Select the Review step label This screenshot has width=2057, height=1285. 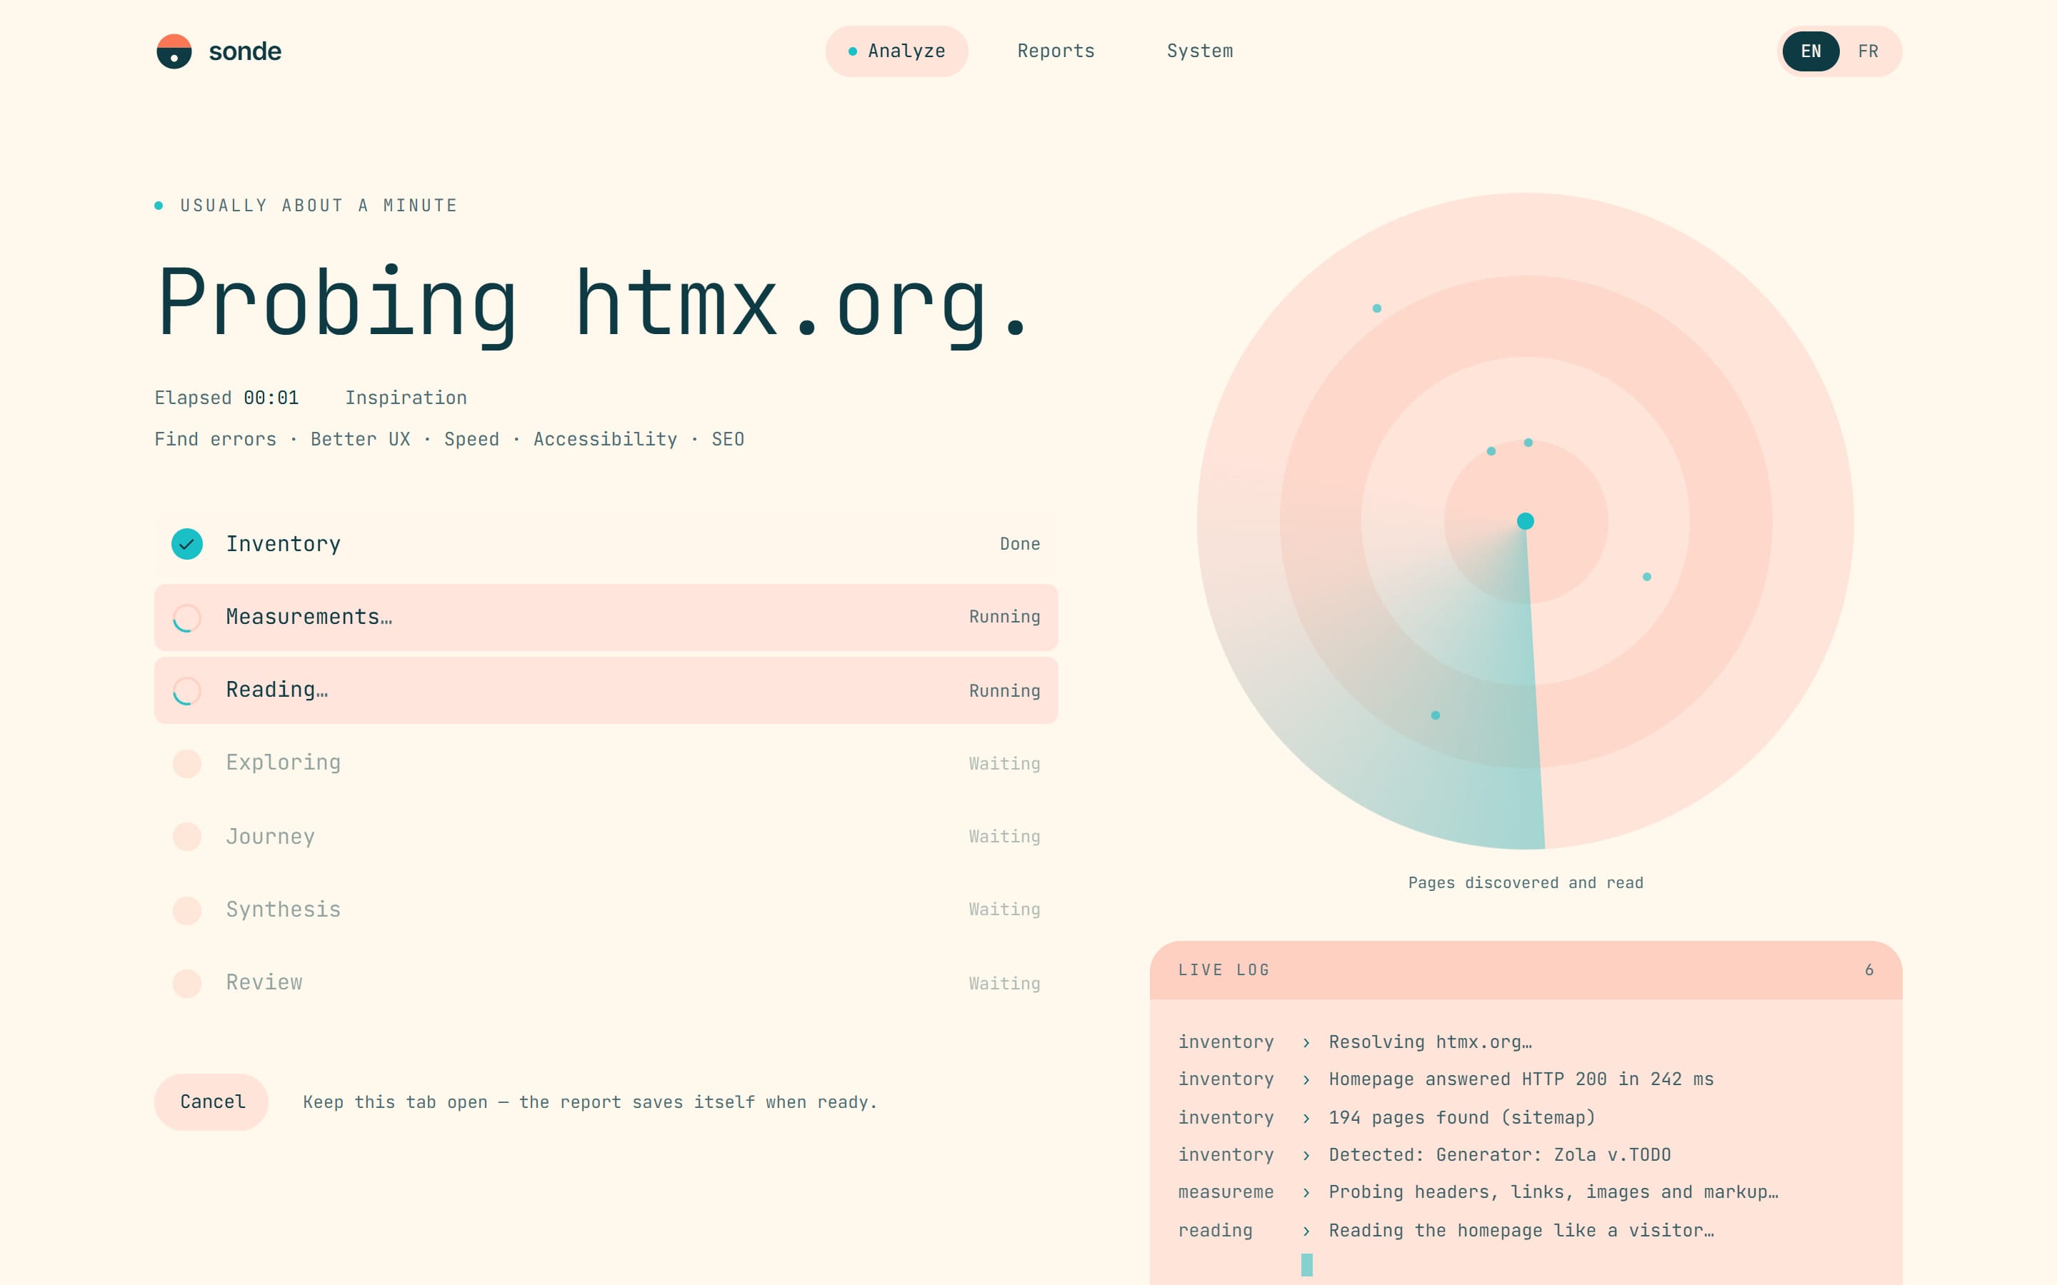point(264,982)
